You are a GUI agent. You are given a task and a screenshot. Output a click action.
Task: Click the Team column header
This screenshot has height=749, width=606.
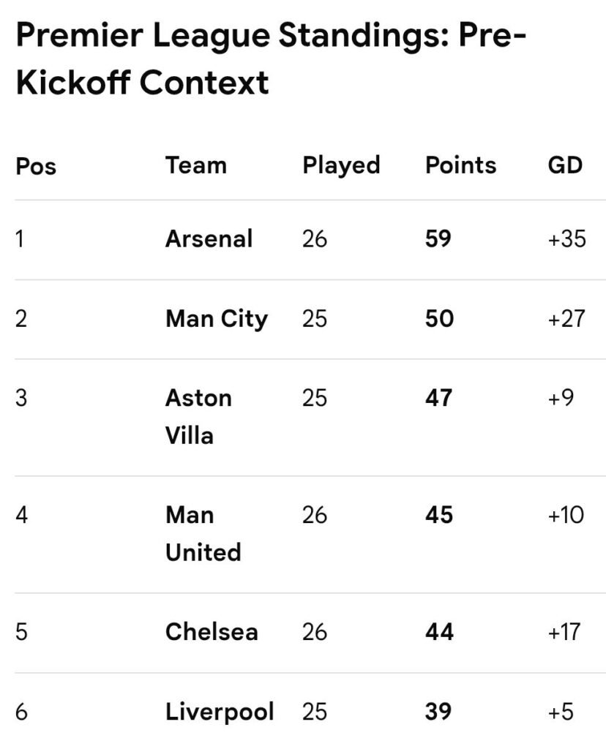pos(195,165)
